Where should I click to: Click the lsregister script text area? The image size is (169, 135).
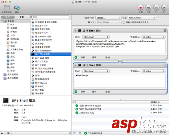point(120,46)
